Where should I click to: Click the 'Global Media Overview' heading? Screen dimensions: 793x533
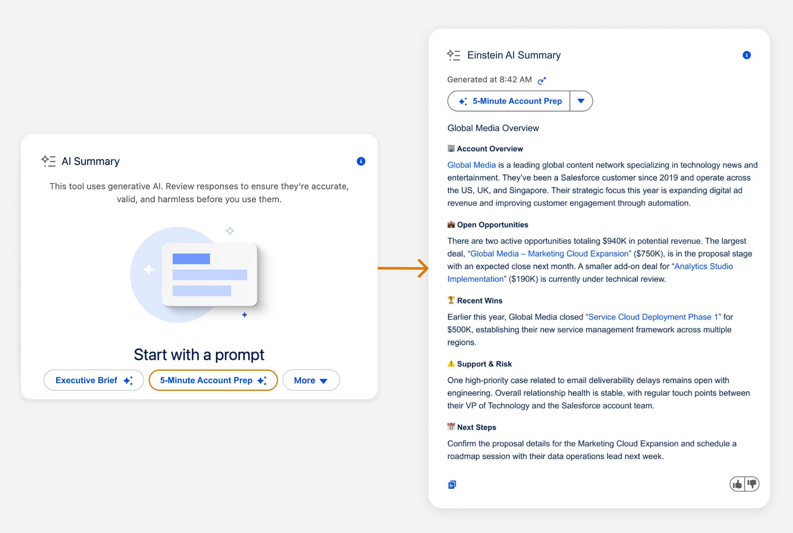[x=493, y=128]
